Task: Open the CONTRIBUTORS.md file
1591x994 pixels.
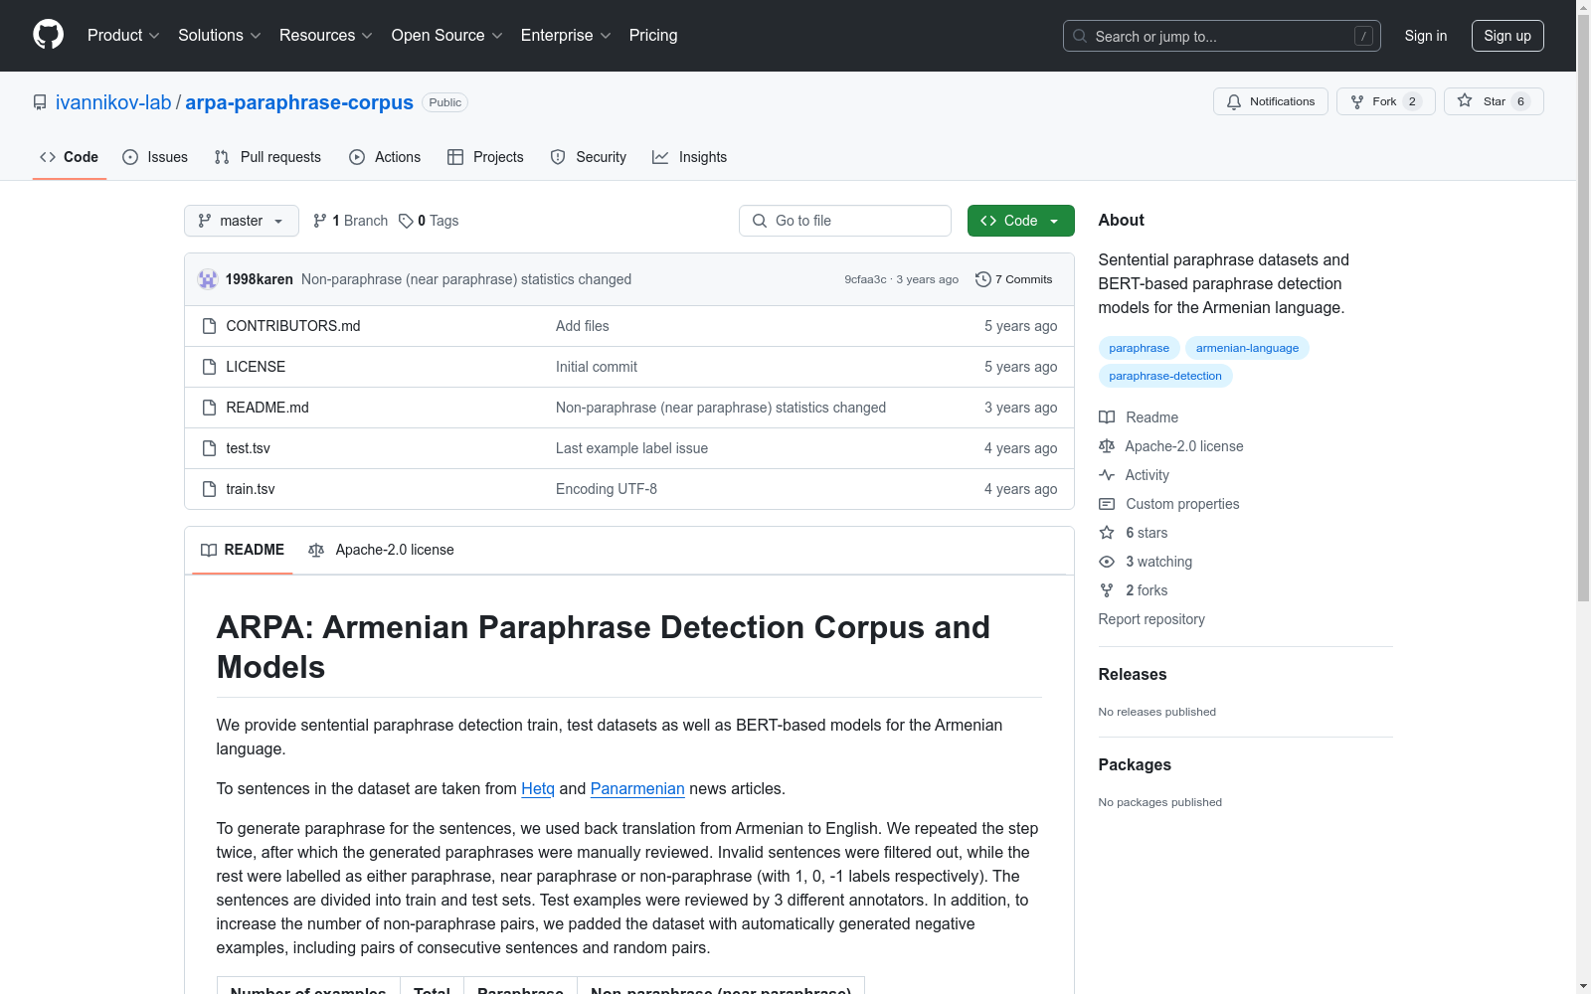Action: [293, 326]
